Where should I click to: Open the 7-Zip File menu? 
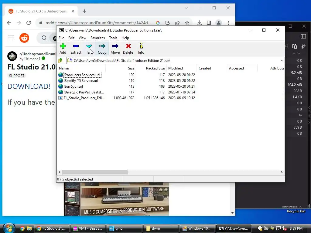[61, 38]
